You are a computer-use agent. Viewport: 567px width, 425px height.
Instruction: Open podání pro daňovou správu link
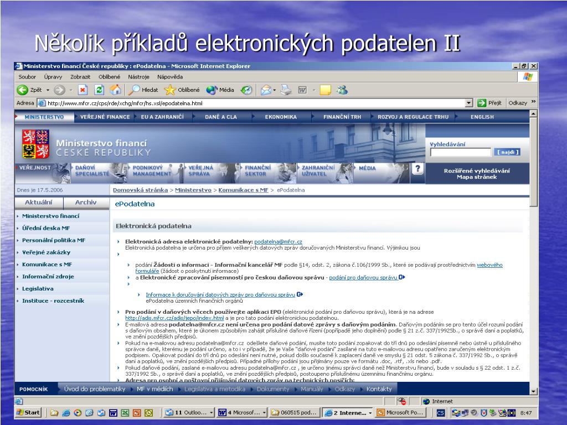[x=363, y=278]
